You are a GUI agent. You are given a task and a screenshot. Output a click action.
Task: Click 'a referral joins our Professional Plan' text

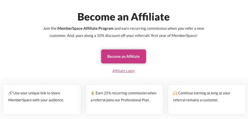pyautogui.click(x=120, y=100)
